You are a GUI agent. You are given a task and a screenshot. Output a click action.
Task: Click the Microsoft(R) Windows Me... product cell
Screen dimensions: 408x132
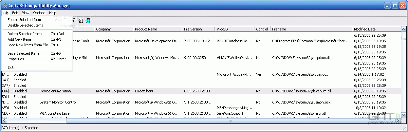157,58
